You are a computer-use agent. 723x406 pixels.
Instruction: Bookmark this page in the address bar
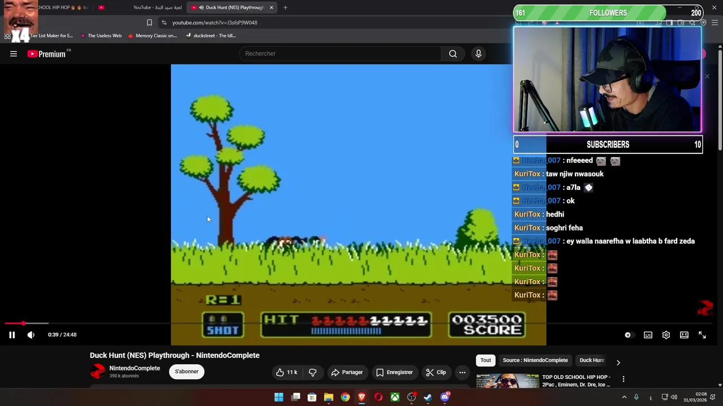(149, 23)
